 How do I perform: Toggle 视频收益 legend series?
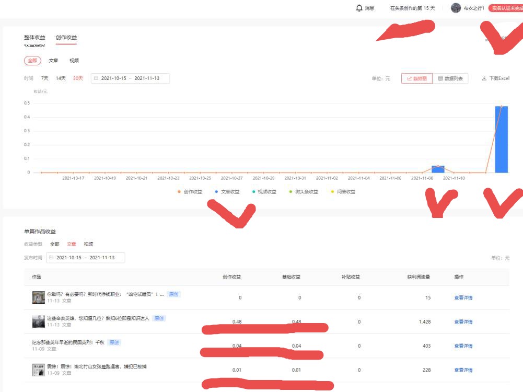click(264, 192)
